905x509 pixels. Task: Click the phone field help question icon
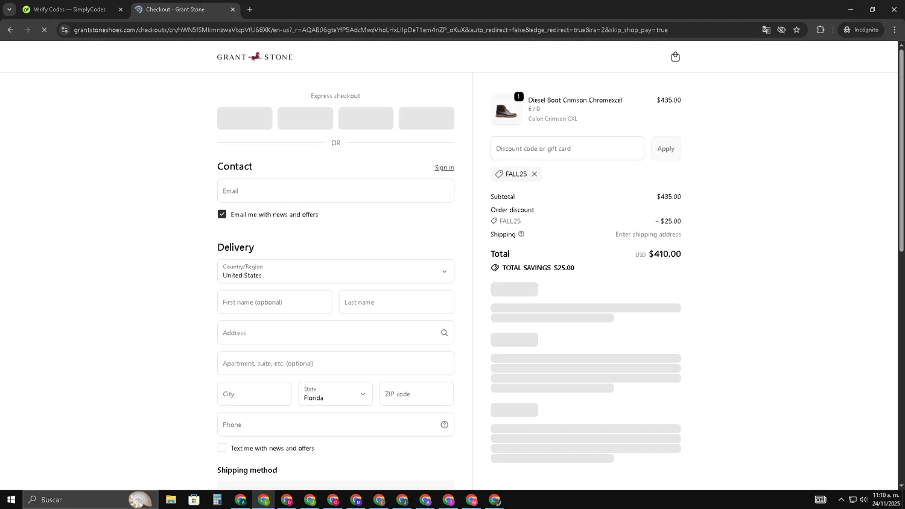tap(444, 425)
